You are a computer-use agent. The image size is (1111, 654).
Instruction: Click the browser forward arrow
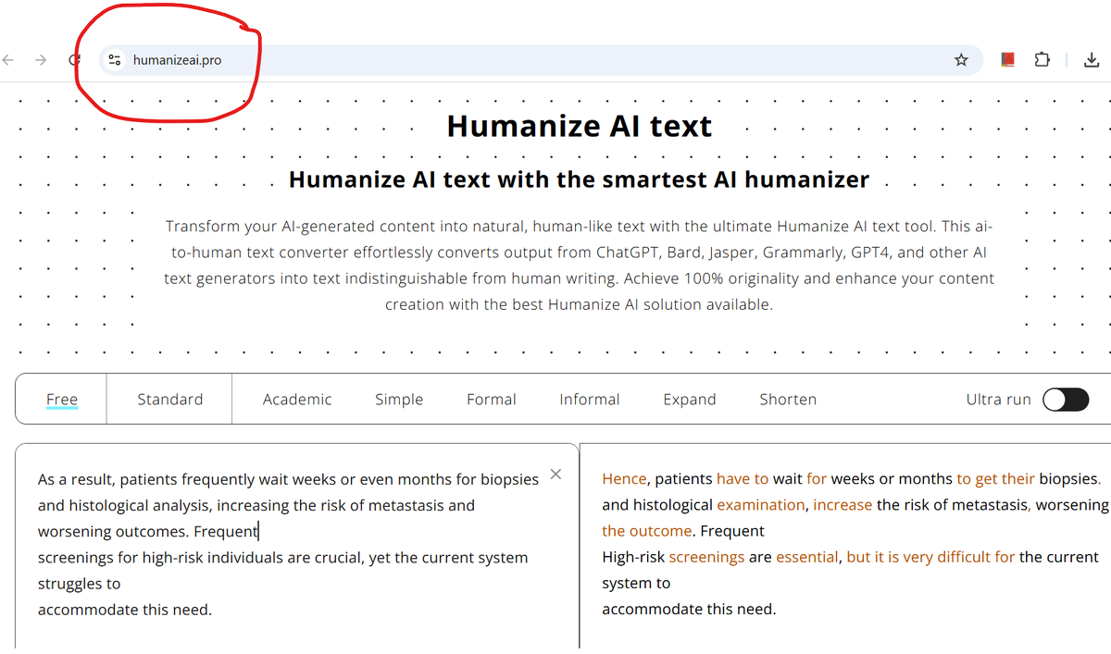coord(41,60)
